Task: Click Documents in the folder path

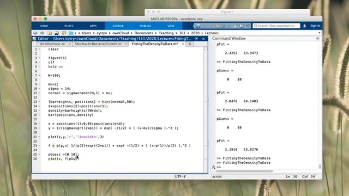Action: 143,33
